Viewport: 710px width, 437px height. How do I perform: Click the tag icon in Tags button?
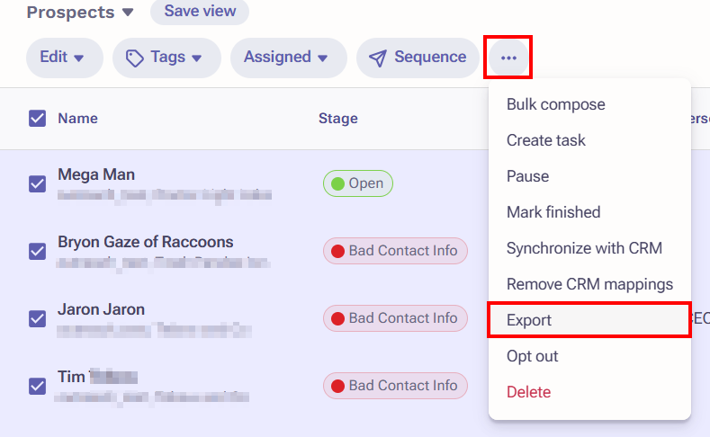(x=134, y=58)
